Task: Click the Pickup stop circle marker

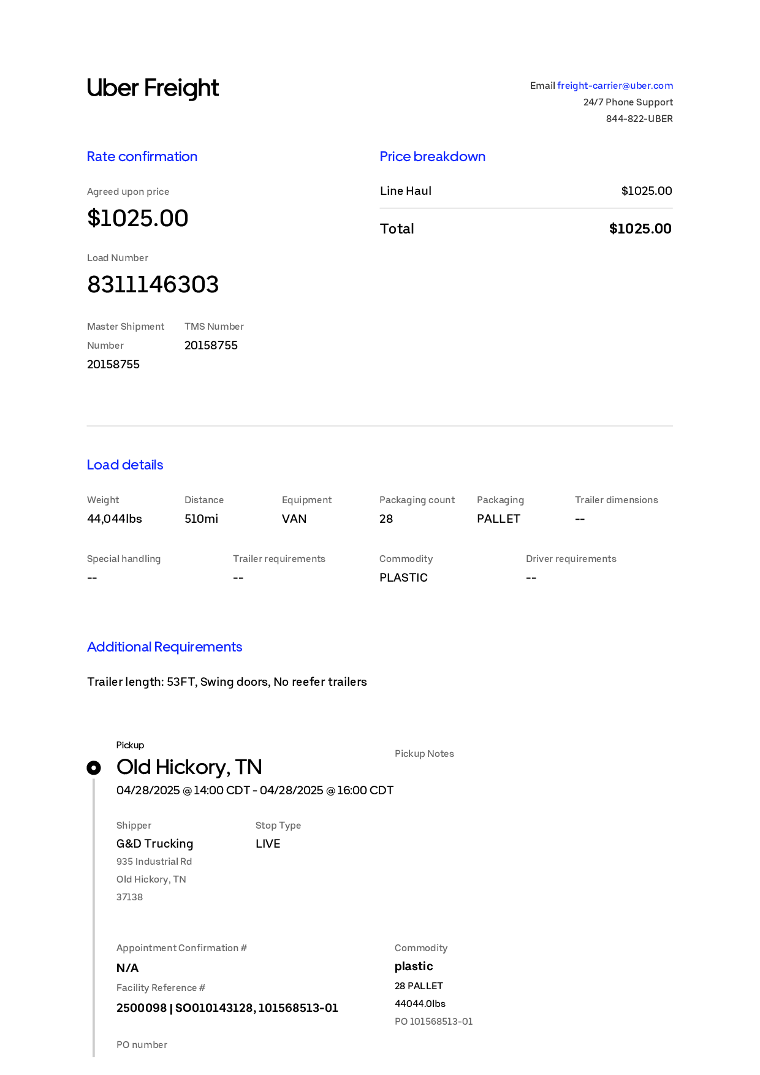Action: click(x=94, y=767)
